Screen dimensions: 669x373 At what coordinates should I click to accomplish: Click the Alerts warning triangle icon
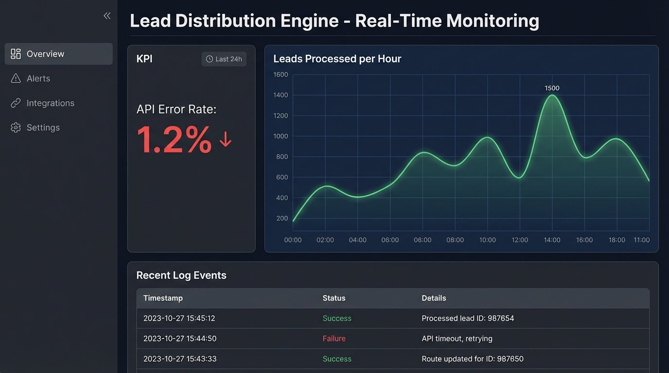tap(16, 78)
